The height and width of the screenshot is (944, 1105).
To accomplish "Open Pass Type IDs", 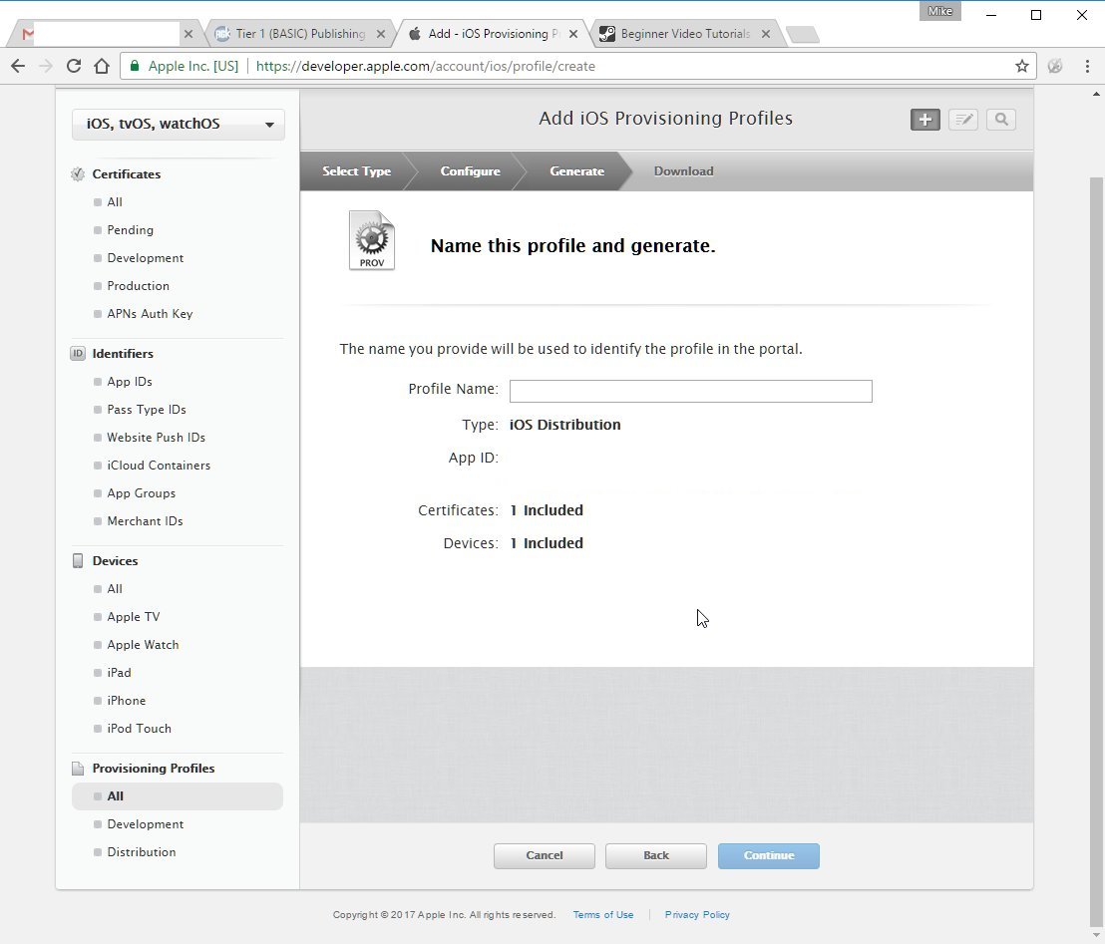I will click(x=147, y=410).
